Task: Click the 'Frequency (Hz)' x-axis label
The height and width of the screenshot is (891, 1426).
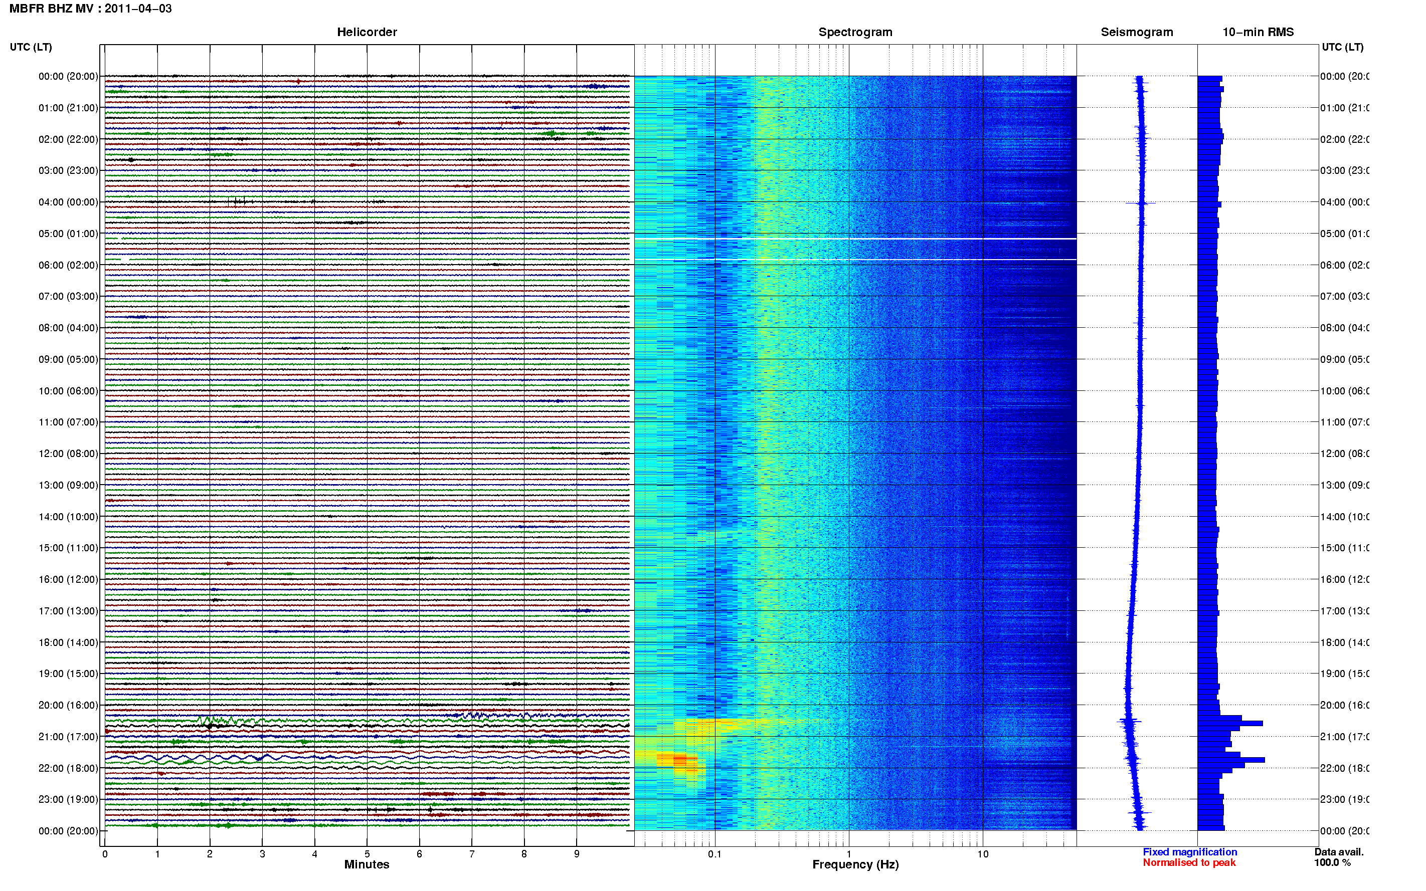Action: point(855,864)
